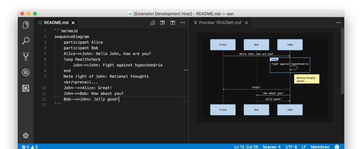Click the preview pane vertical scrollbar
The width and height of the screenshot is (362, 149).
click(342, 61)
